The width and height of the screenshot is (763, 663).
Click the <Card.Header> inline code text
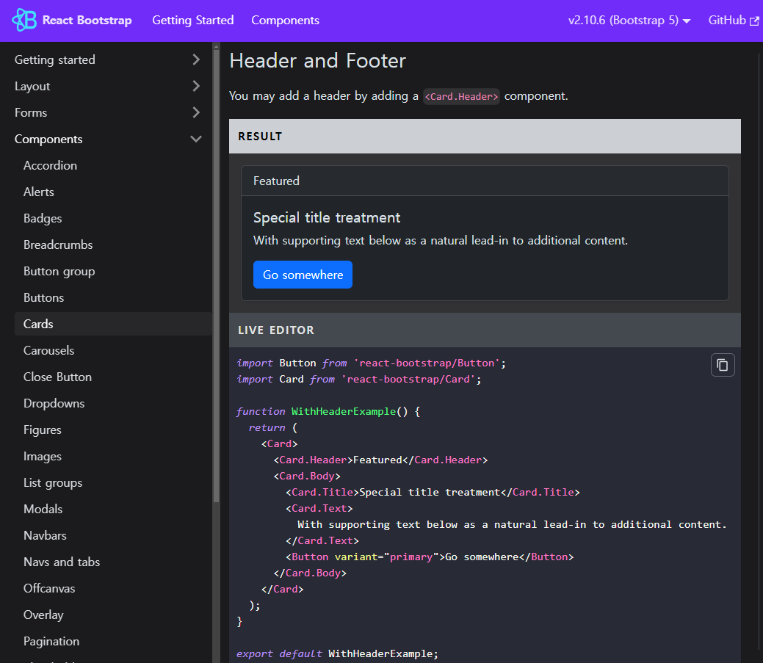[x=461, y=96]
